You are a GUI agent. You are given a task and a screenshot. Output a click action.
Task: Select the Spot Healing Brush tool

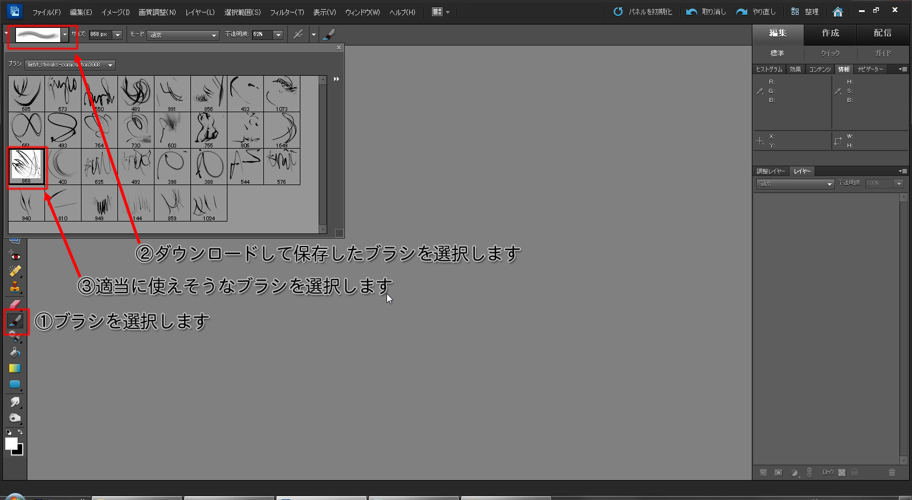15,271
